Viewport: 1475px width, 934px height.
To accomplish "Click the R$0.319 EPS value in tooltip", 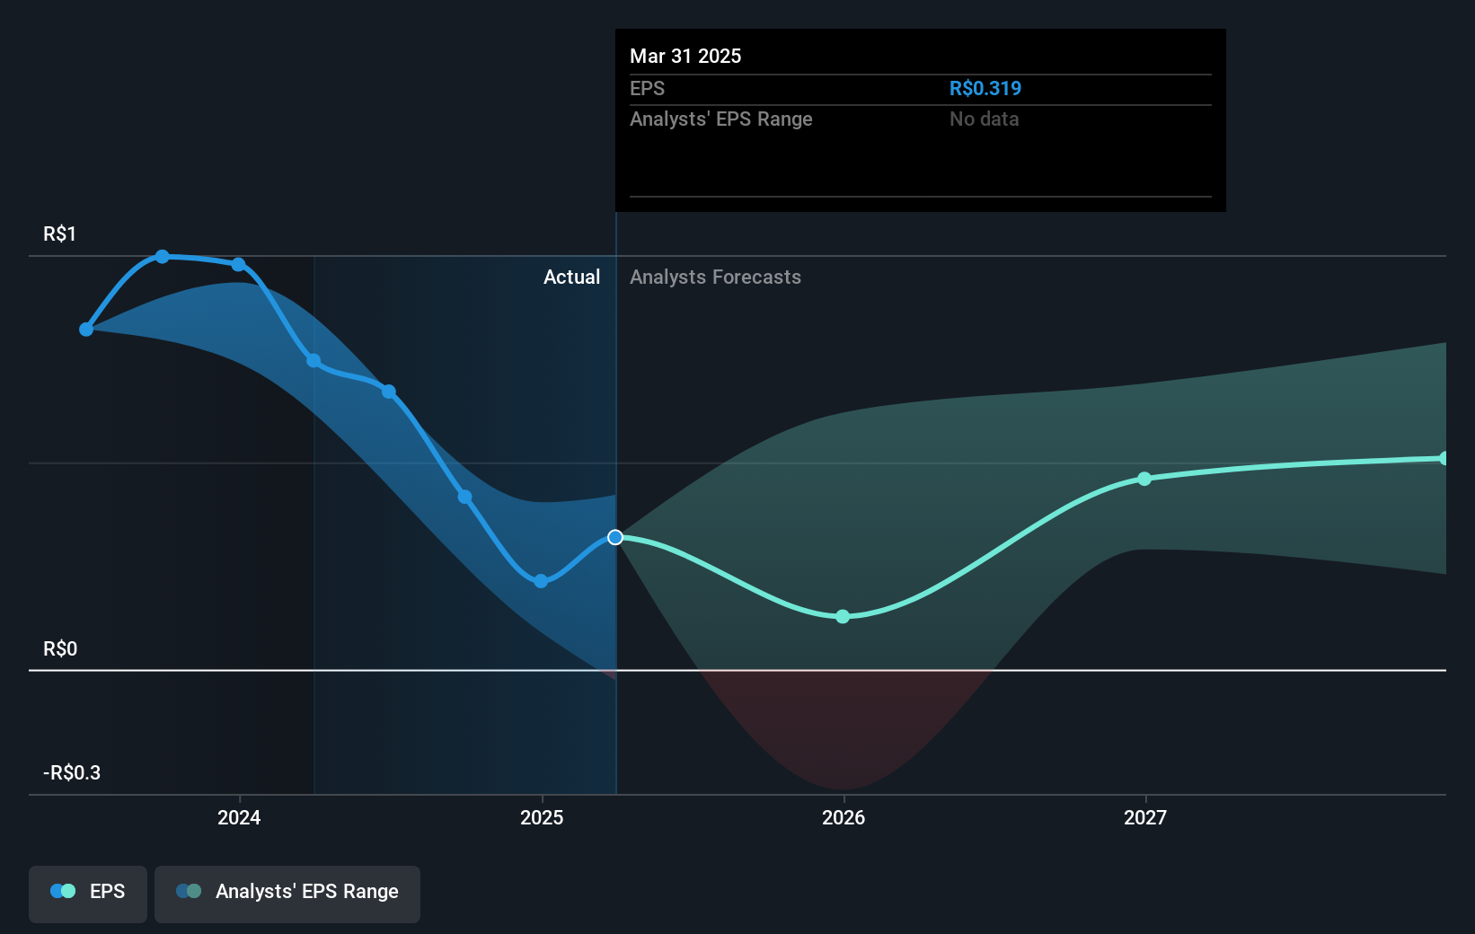I will point(985,88).
